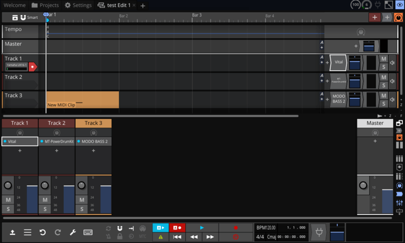The image size is (405, 243).
Task: Open the Settings tab
Action: (78, 5)
